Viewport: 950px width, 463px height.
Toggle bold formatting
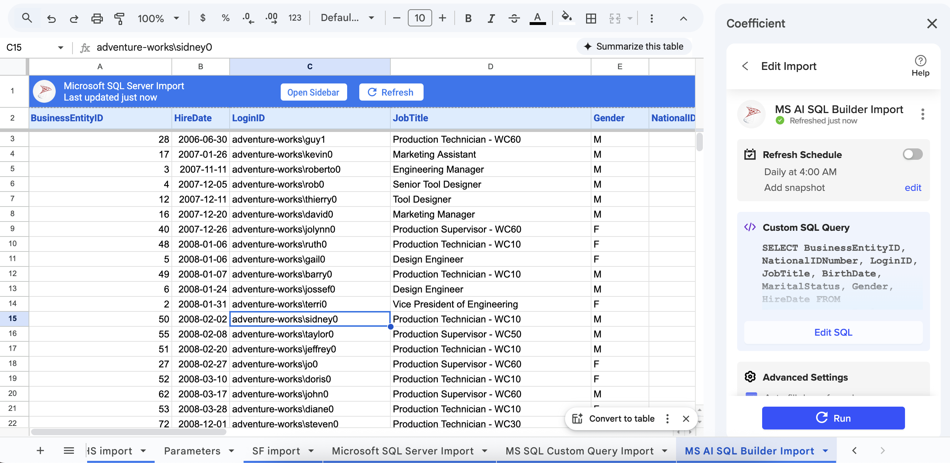point(468,18)
